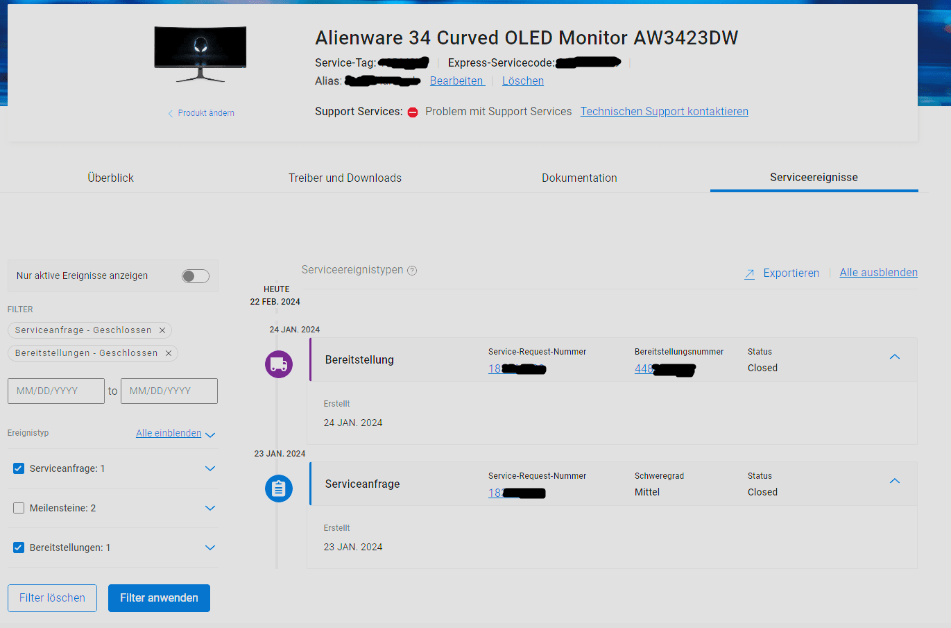This screenshot has width=951, height=628.
Task: Click the Bearbeiten alias link
Action: tap(457, 80)
